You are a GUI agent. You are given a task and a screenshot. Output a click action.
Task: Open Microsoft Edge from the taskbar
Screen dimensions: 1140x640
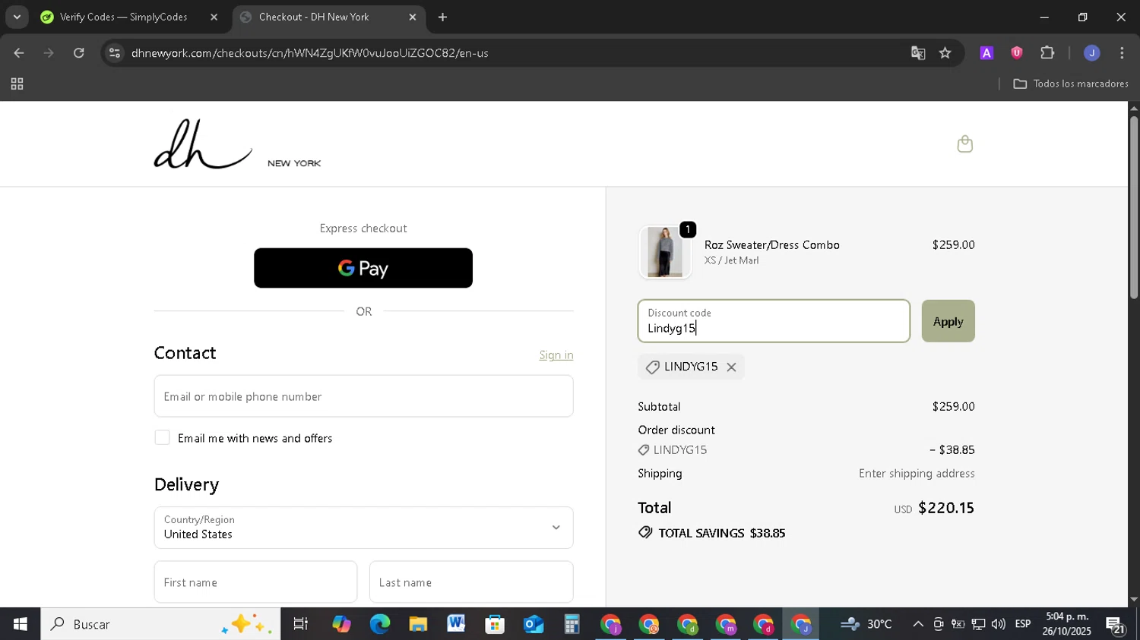380,624
